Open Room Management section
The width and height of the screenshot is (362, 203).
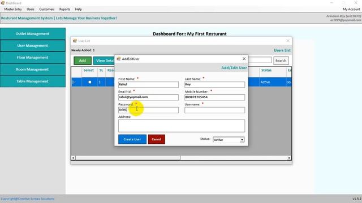click(x=33, y=69)
